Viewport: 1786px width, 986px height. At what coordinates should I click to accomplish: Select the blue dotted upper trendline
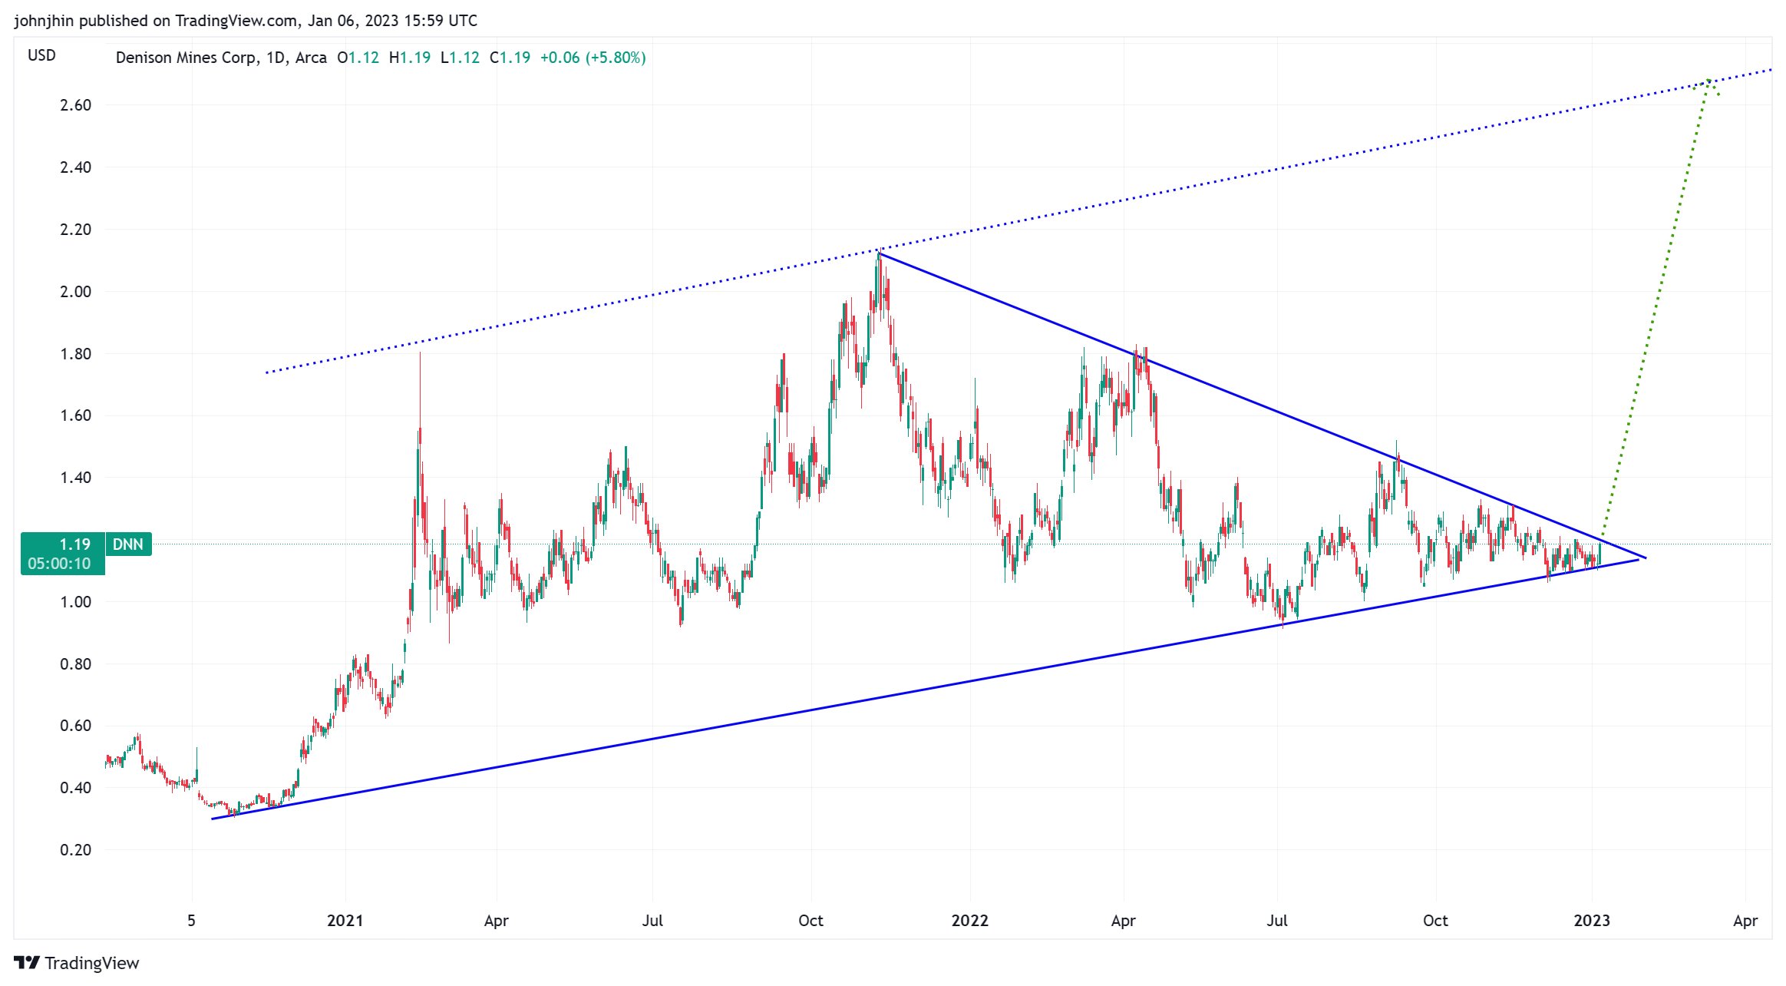[614, 304]
